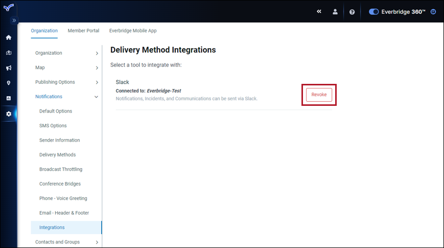Open the Settings gear icon
Image resolution: width=444 pixels, height=248 pixels.
pyautogui.click(x=9, y=114)
